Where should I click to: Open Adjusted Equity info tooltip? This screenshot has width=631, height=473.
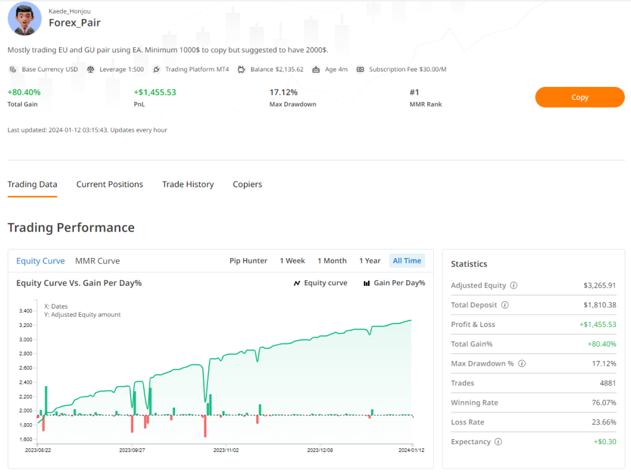point(514,286)
